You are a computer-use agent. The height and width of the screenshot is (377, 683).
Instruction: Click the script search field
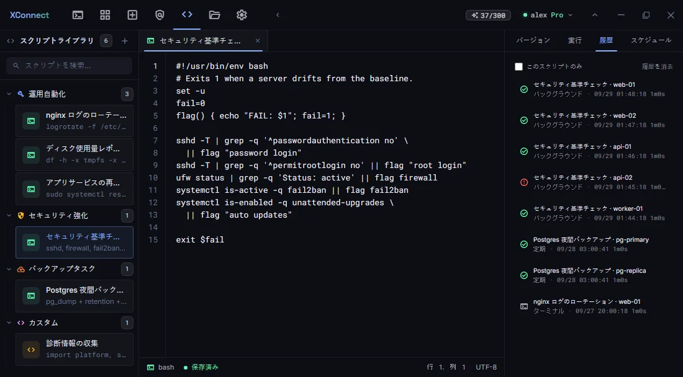point(70,66)
